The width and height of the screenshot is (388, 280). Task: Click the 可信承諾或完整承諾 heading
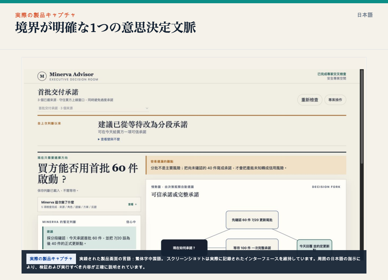(175, 195)
